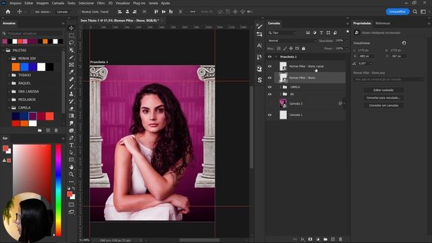Open the Opacidade percentage dropdown arrow

pyautogui.click(x=346, y=40)
